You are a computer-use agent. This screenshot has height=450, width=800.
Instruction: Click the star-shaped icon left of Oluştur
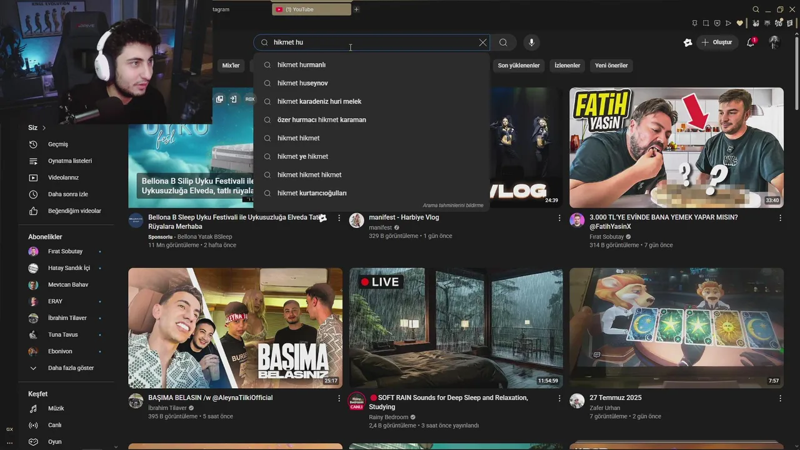[687, 42]
